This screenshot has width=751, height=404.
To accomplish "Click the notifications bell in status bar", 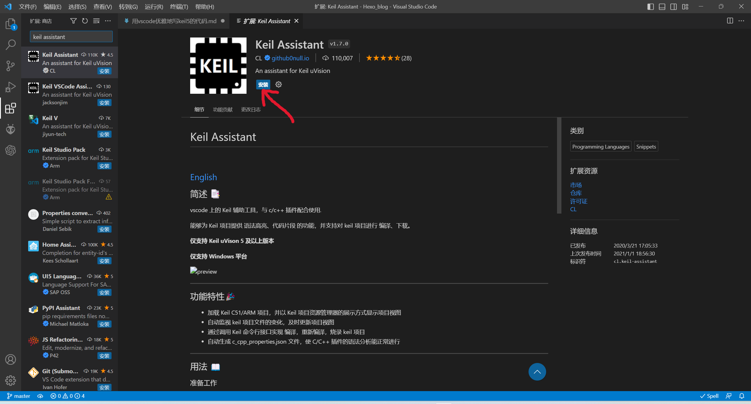I will (742, 396).
